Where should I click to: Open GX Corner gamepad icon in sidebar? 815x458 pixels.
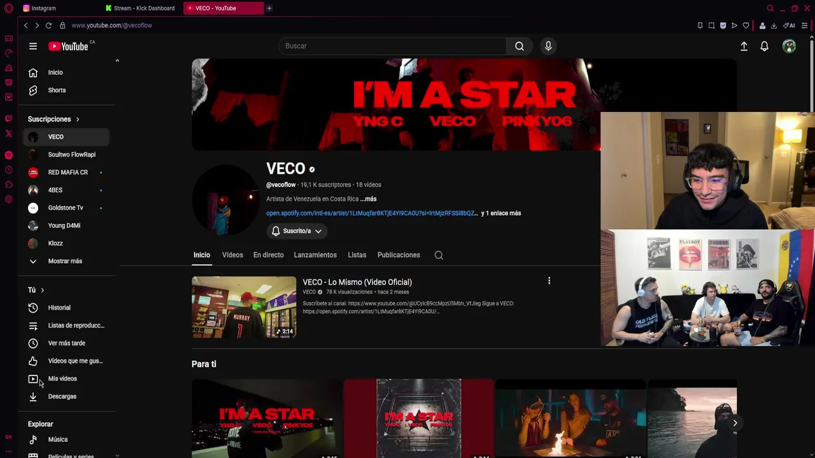click(x=8, y=39)
